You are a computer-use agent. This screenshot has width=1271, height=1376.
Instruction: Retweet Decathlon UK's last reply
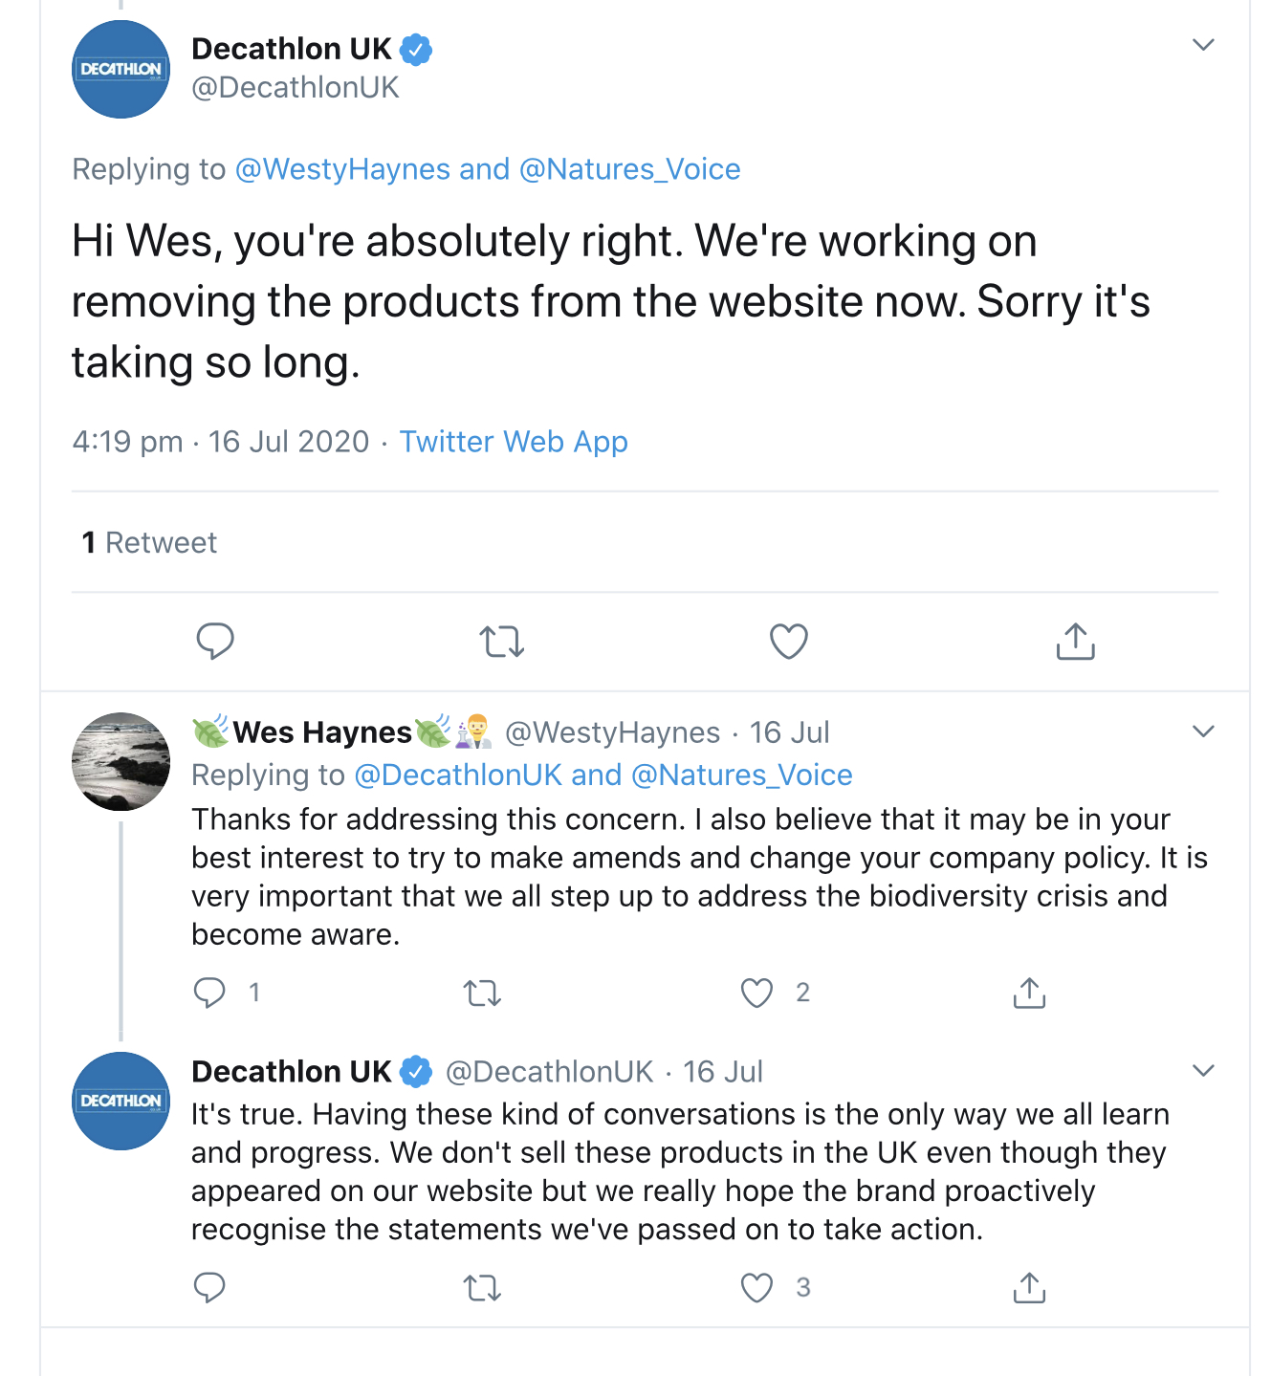[483, 1289]
